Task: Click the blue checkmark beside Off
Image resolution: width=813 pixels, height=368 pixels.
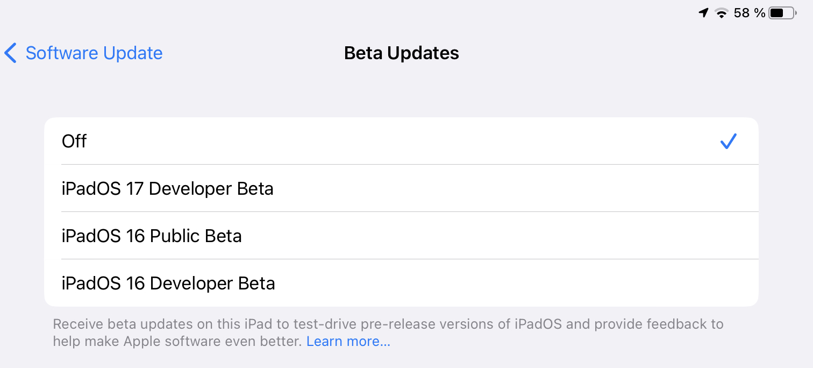Action: click(729, 141)
